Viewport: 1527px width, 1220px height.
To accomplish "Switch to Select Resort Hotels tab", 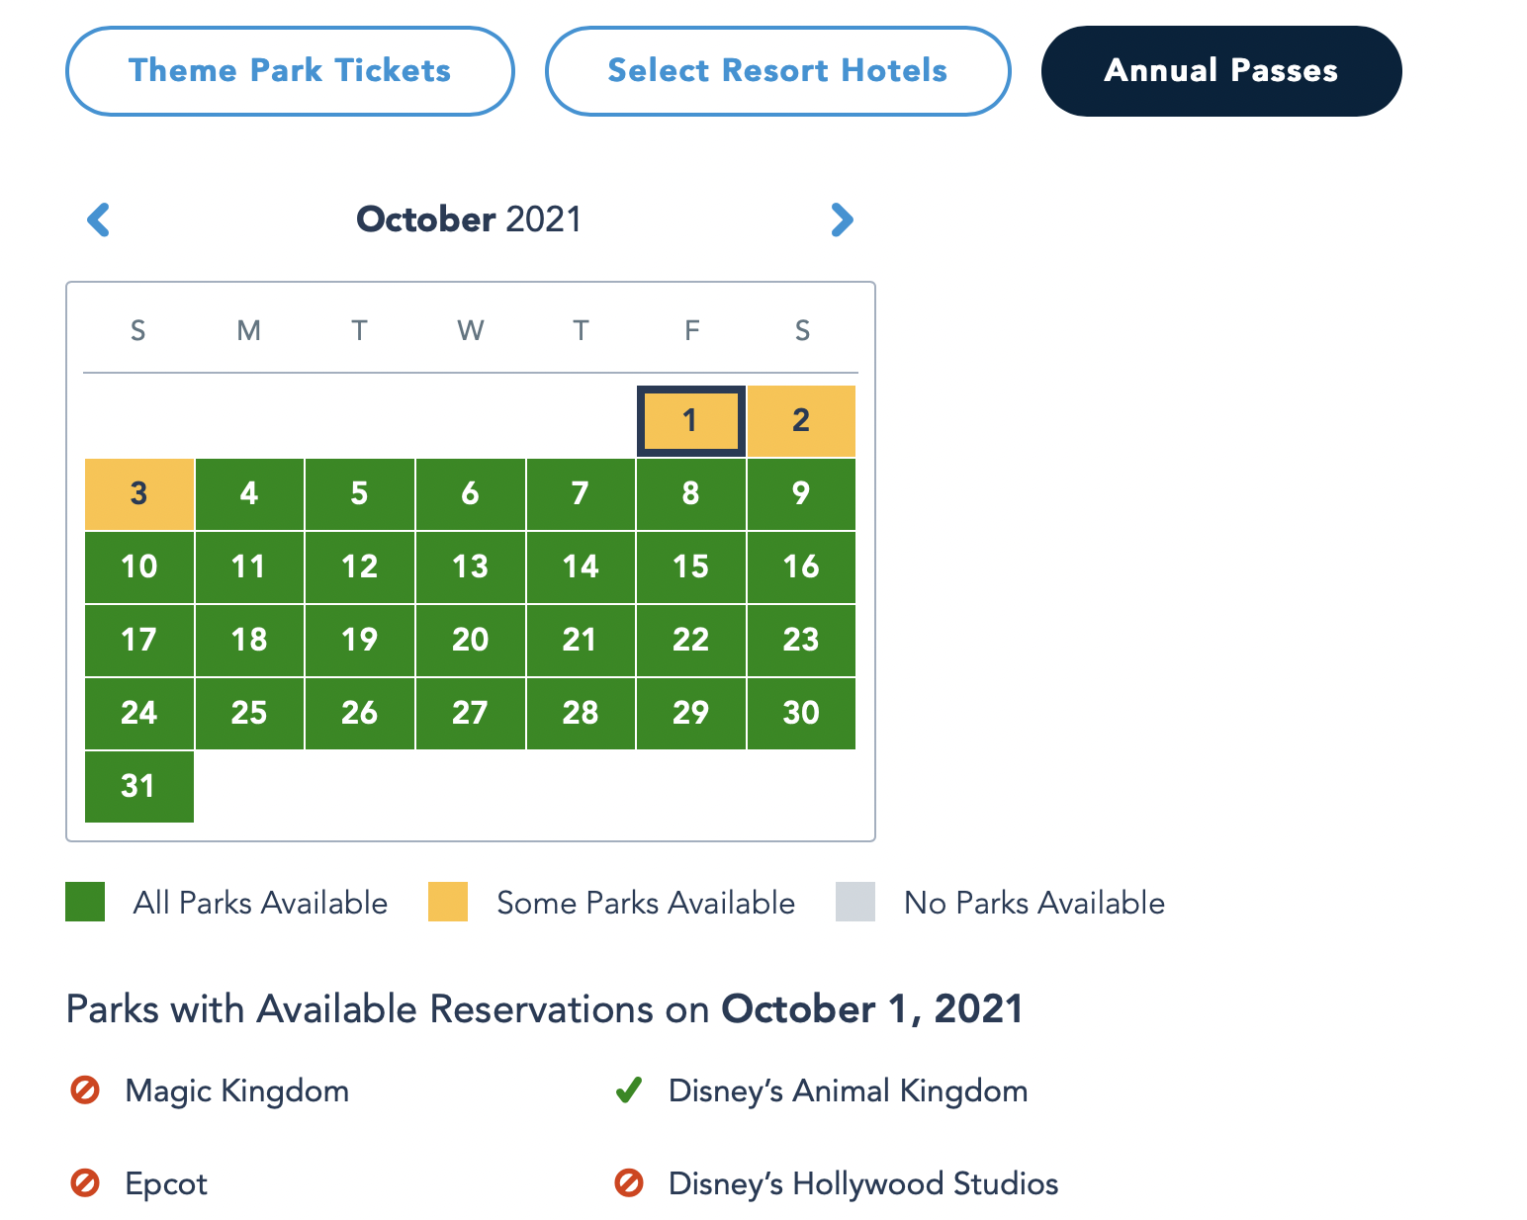I will [x=777, y=71].
